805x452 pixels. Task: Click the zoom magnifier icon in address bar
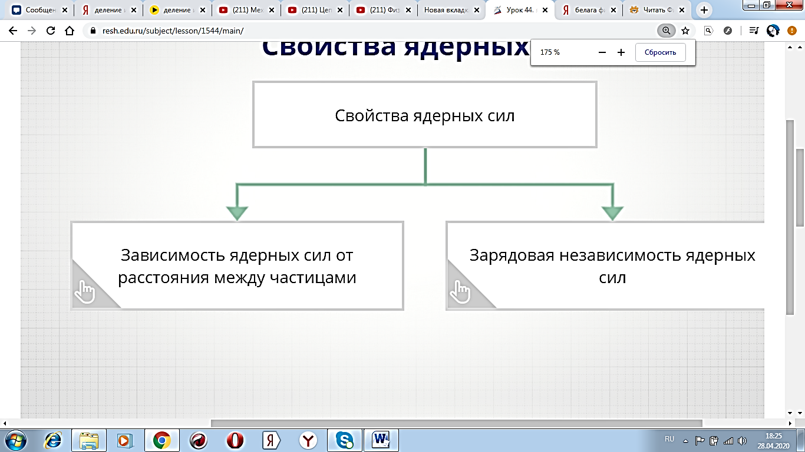point(666,31)
